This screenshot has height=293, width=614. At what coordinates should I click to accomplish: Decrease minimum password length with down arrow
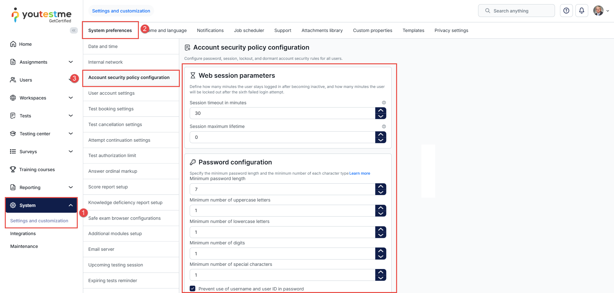[x=380, y=192]
